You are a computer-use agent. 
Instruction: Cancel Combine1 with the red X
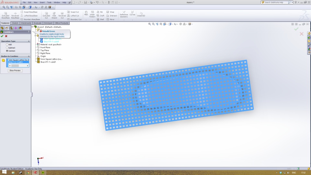[6, 36]
